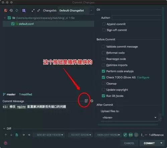This screenshot has height=148, width=167.
Task: Click the red Help question mark icon
Action: click(x=5, y=143)
